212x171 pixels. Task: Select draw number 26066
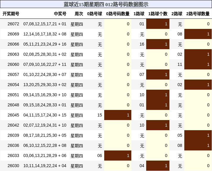[x=13, y=44]
